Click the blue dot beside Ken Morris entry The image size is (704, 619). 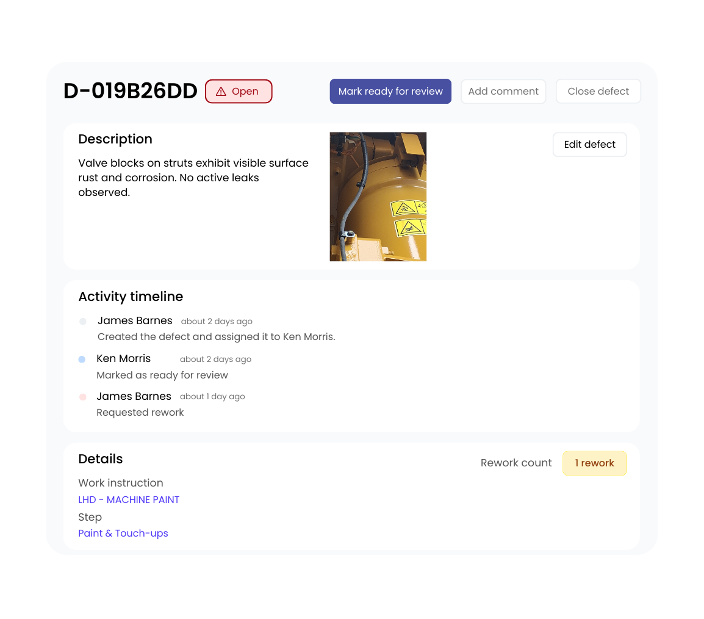coord(82,360)
